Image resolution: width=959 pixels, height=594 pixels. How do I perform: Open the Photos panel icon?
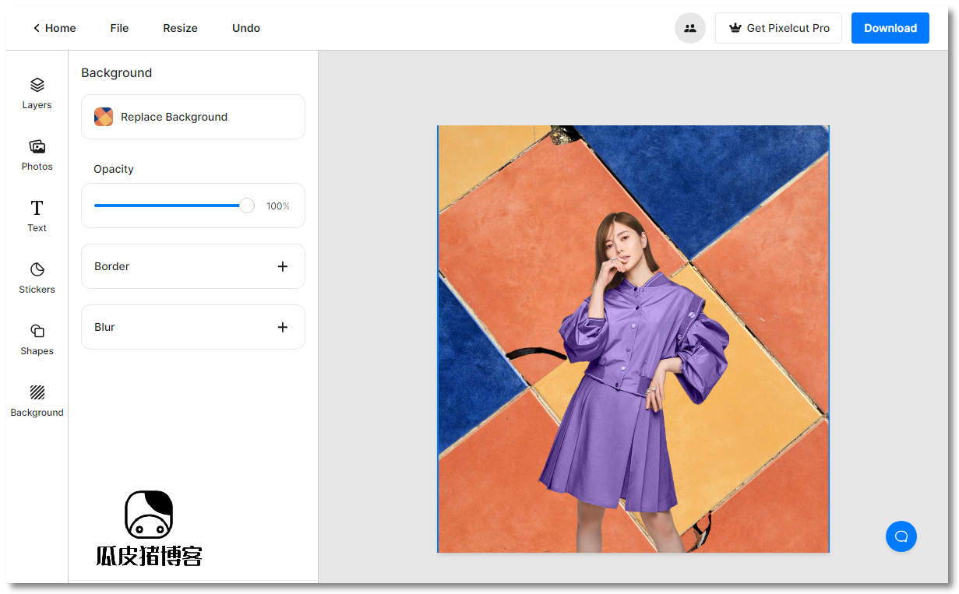pos(37,146)
